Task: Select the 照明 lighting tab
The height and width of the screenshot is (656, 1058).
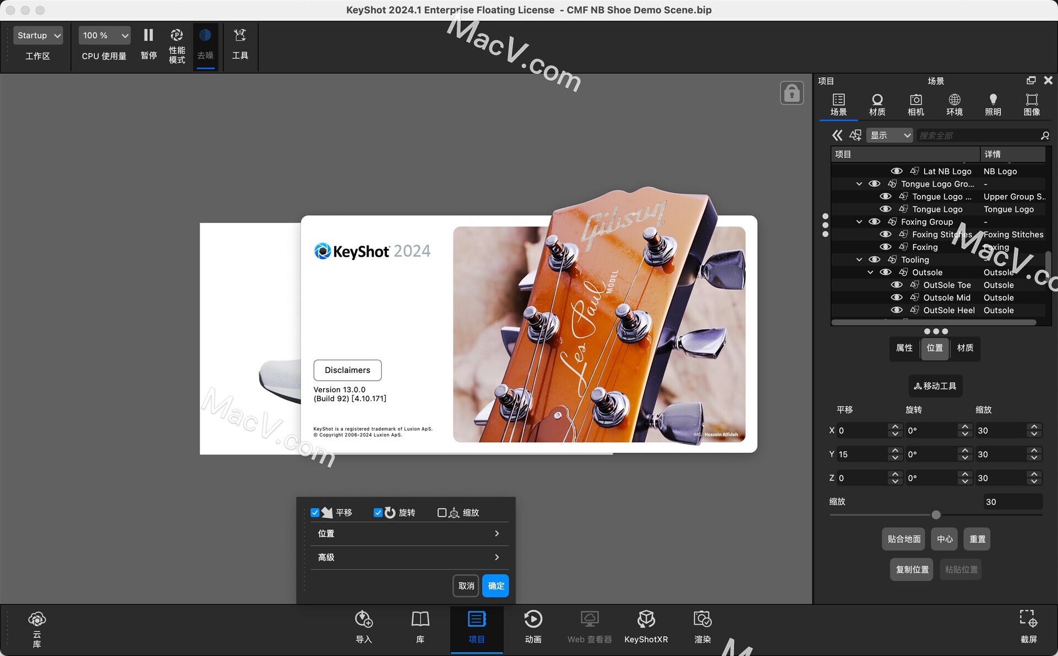Action: click(993, 105)
